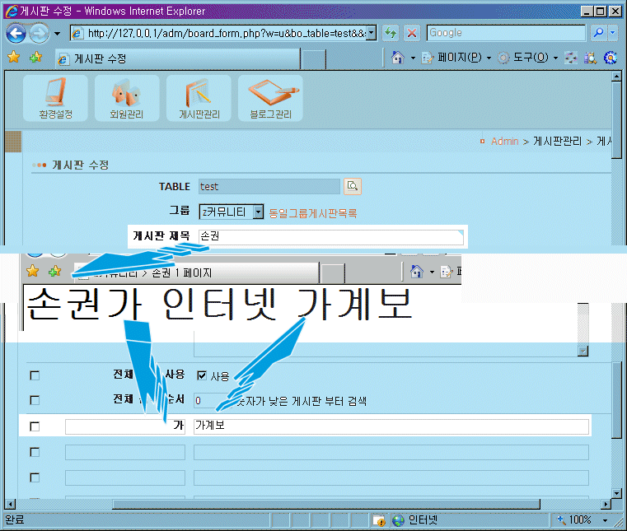This screenshot has width=627, height=531.
Task: Click the browser Back arrow button
Action: [x=16, y=33]
